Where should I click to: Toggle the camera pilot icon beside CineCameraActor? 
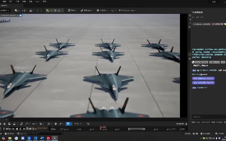coord(21,15)
